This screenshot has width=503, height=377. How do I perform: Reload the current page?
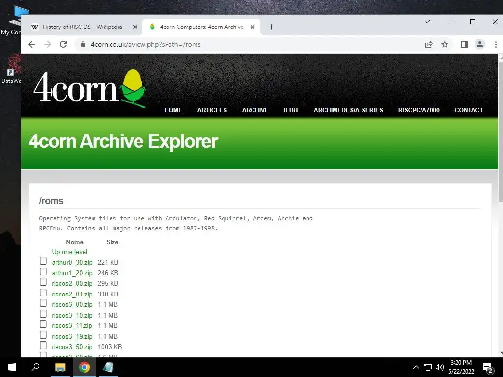click(63, 44)
